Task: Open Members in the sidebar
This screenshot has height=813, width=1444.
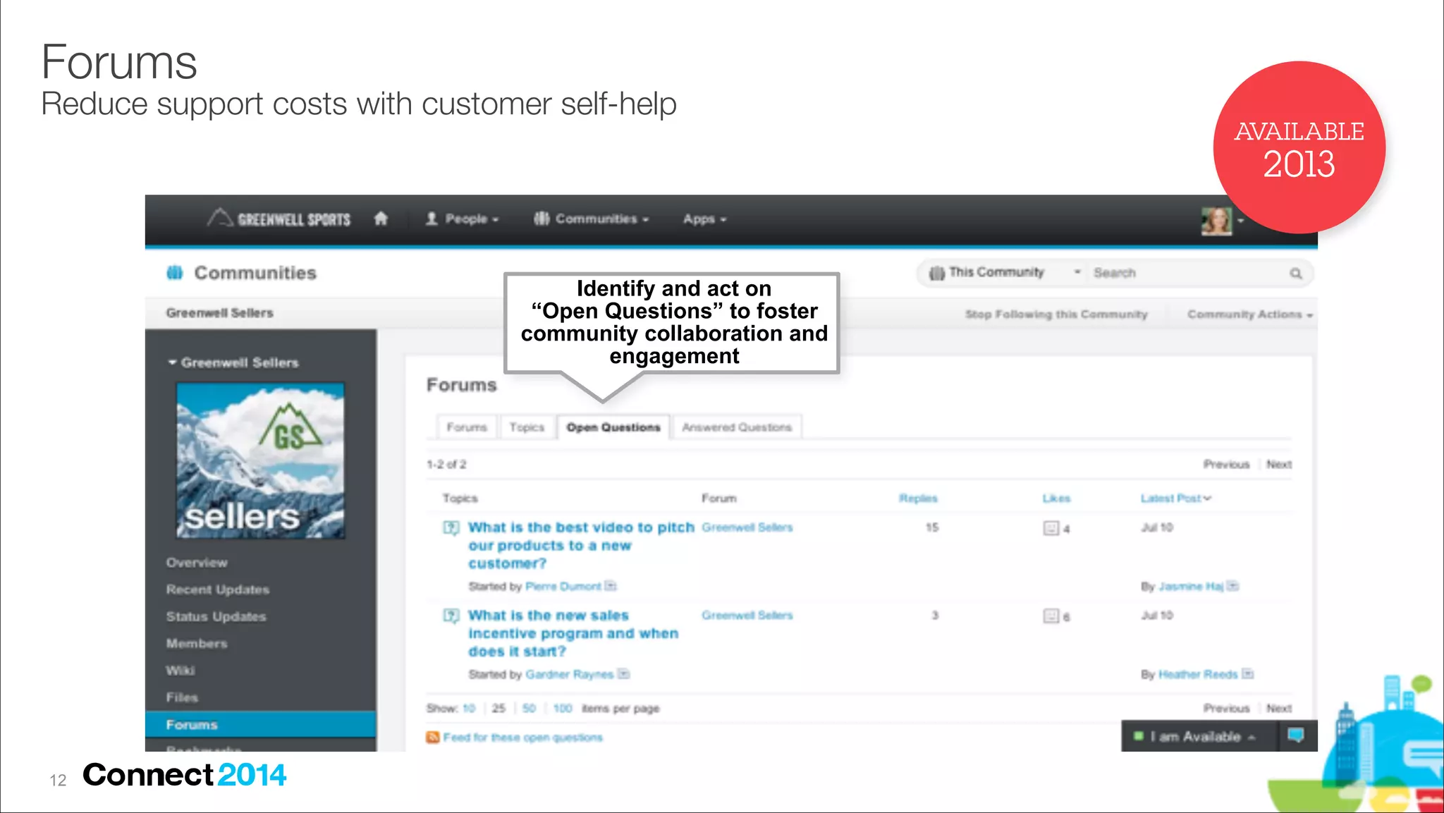Action: pos(197,643)
